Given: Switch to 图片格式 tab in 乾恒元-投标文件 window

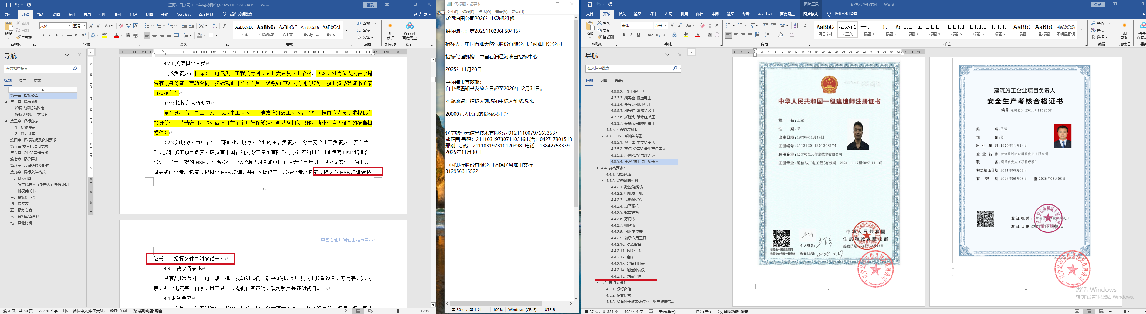Looking at the screenshot, I should pyautogui.click(x=810, y=14).
